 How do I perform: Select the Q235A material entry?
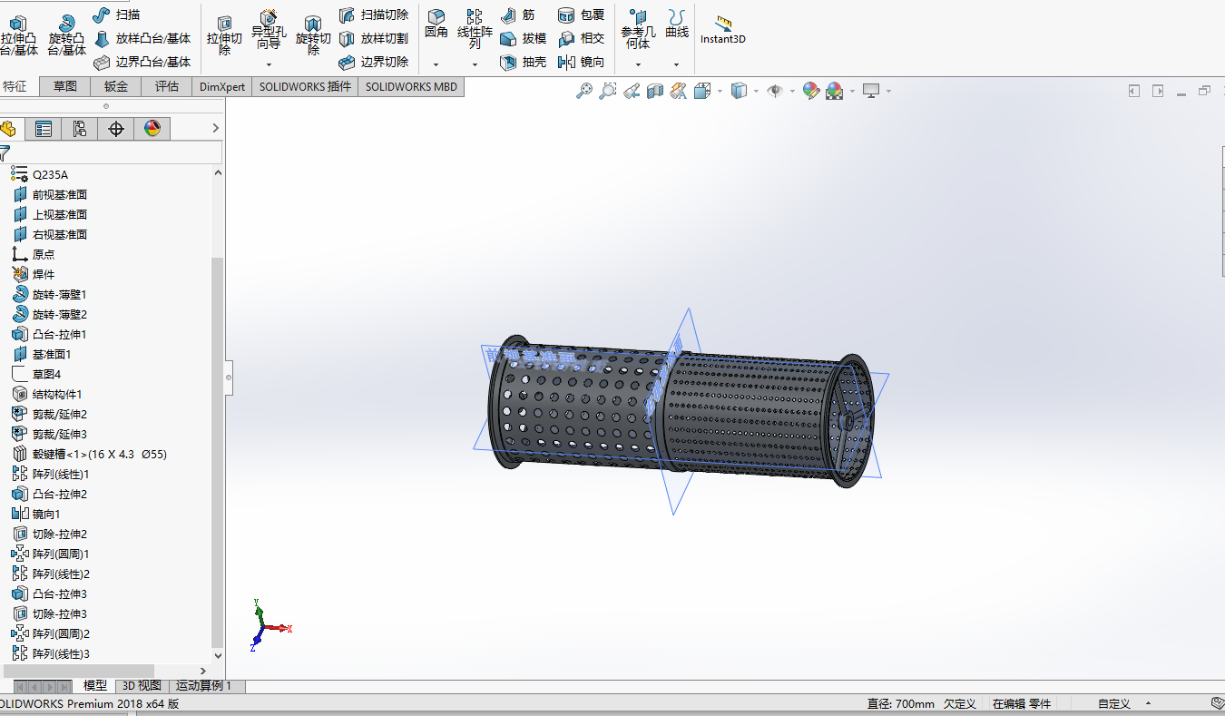coord(40,174)
